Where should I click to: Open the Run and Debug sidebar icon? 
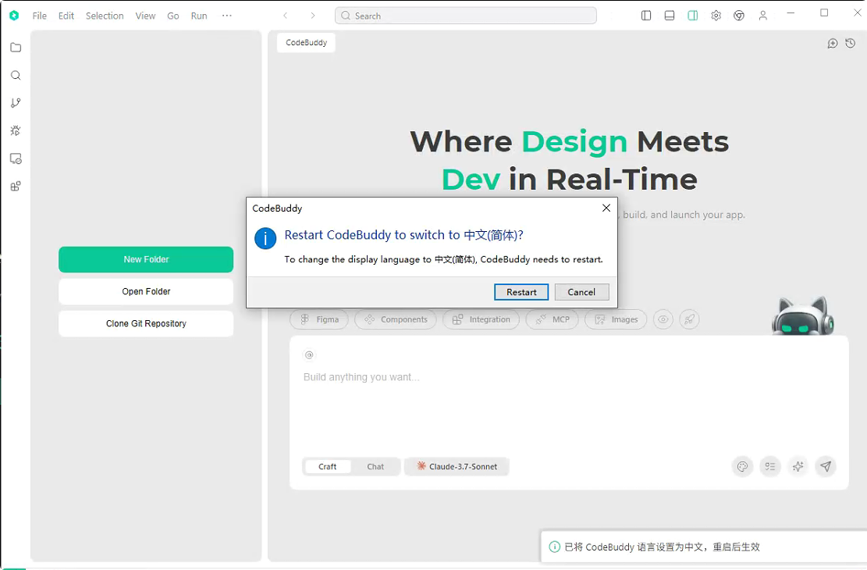click(15, 130)
